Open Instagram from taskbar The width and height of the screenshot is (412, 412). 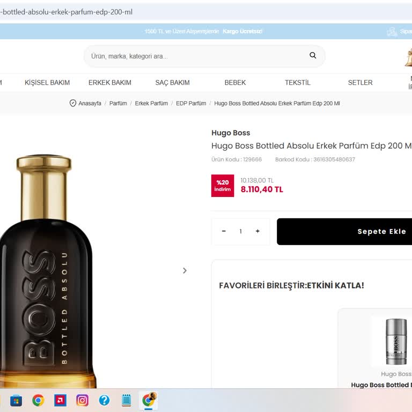82,400
